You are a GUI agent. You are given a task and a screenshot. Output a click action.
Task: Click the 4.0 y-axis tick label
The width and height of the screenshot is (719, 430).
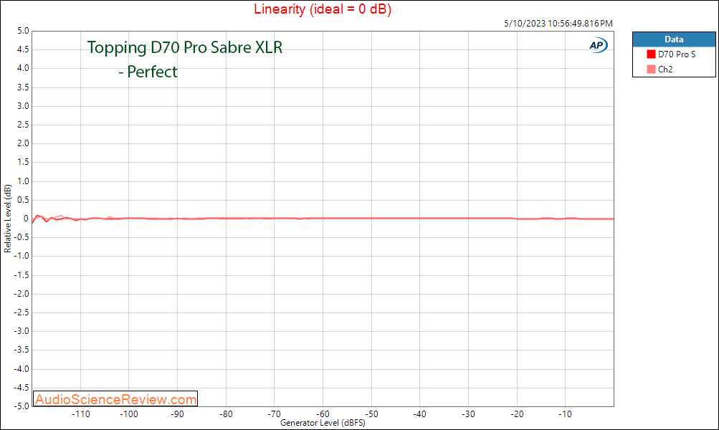pos(23,68)
